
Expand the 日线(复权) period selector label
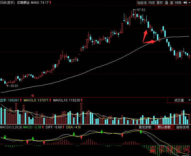(8, 3)
